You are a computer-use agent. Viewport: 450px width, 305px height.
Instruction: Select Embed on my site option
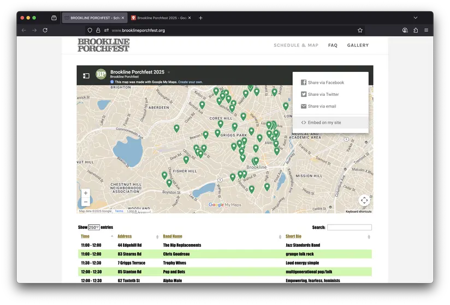pos(324,123)
